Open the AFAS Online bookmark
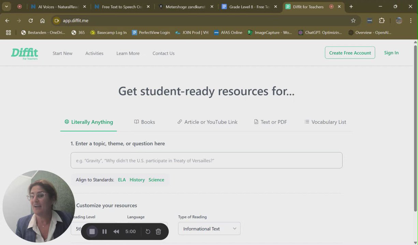The width and height of the screenshot is (418, 245). coord(228,32)
